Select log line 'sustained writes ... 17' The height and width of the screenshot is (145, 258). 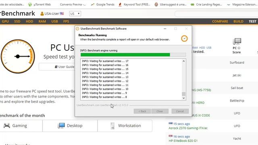pos(105,61)
